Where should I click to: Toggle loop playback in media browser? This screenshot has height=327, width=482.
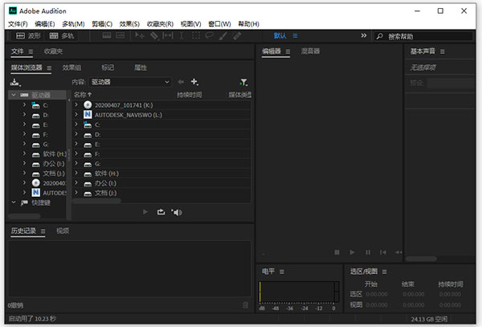pyautogui.click(x=161, y=212)
